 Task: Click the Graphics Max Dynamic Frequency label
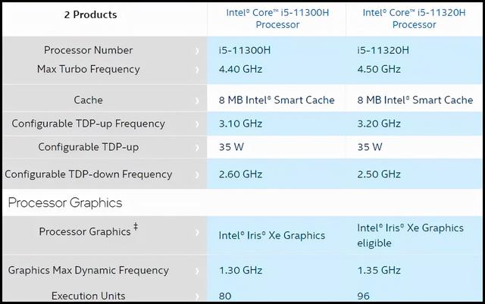(89, 270)
